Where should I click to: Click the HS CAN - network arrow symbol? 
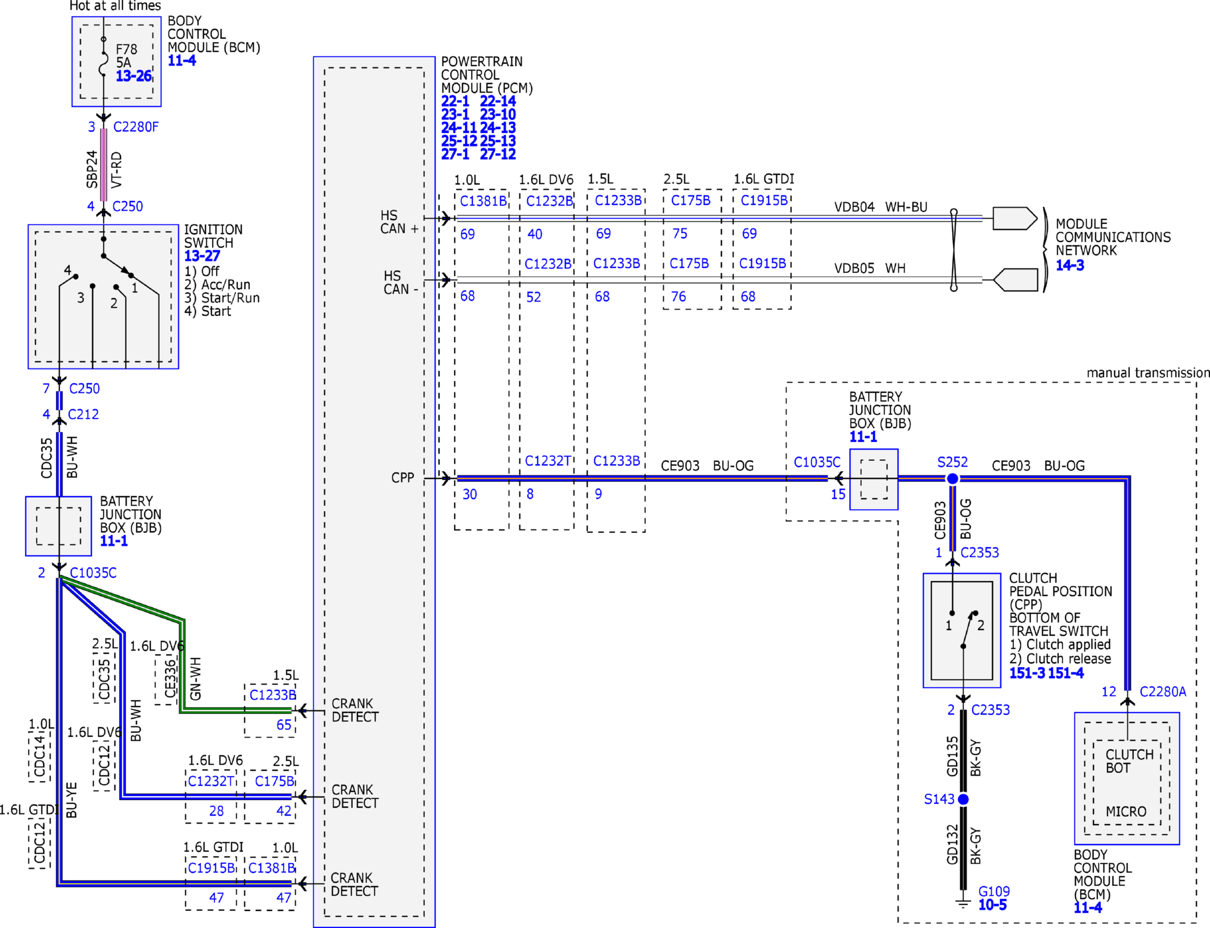click(1015, 280)
